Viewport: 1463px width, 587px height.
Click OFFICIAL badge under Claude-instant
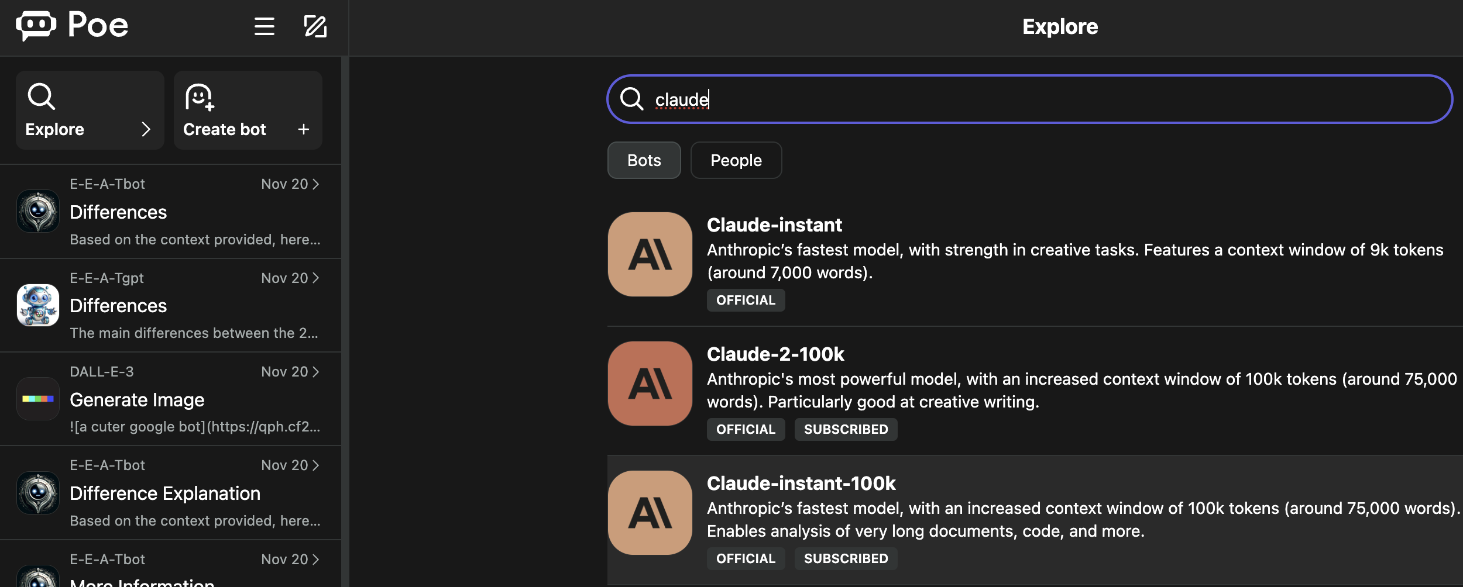(746, 300)
